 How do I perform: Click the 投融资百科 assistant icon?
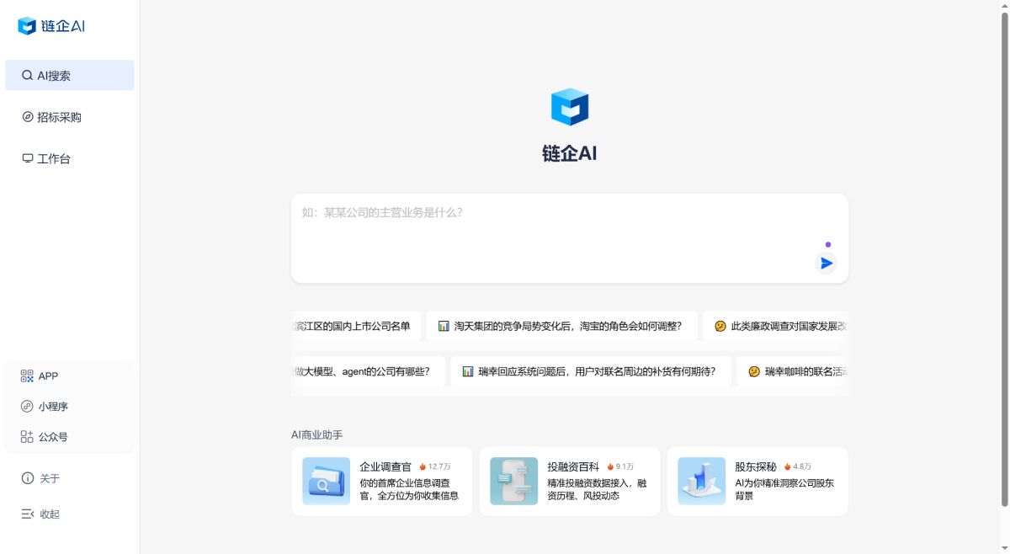(513, 481)
